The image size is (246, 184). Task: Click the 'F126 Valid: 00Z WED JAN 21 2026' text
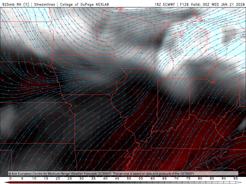pyautogui.click(x=212, y=4)
